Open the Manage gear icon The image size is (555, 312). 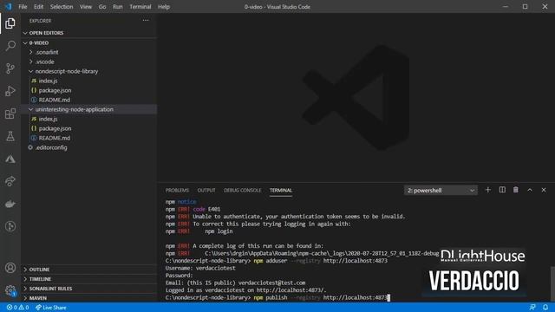10,290
